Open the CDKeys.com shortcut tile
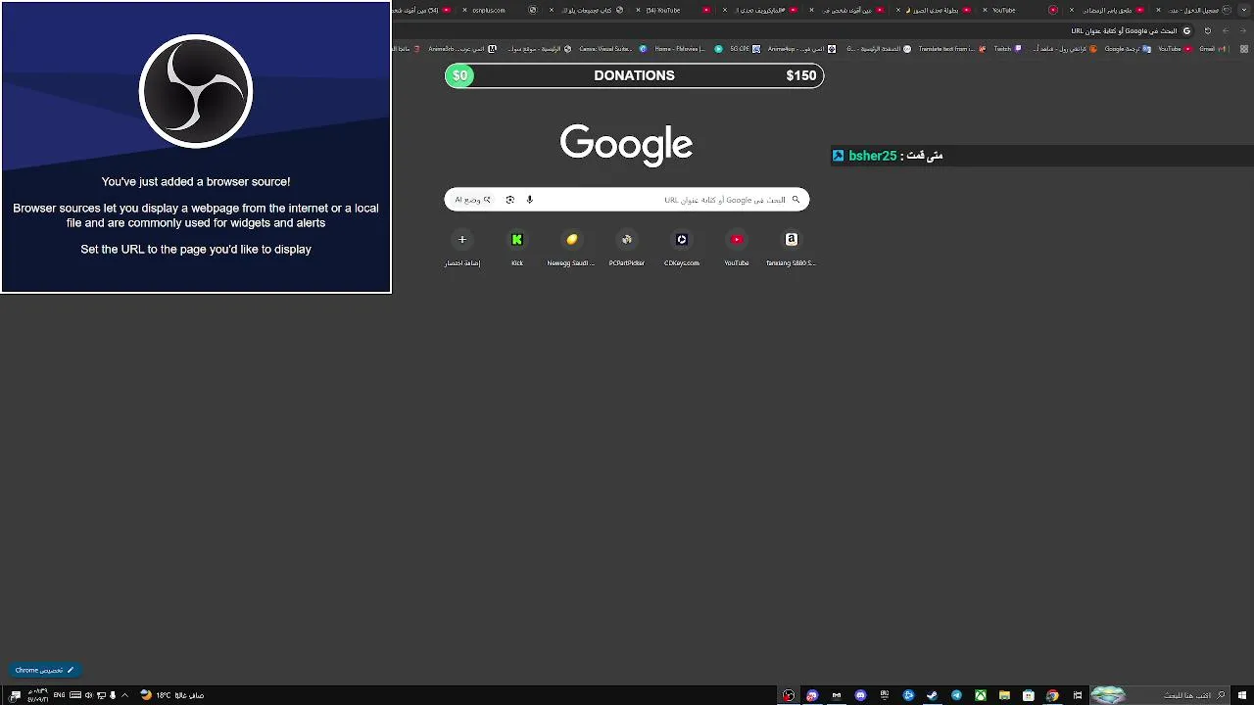The height and width of the screenshot is (705, 1254). 682,247
